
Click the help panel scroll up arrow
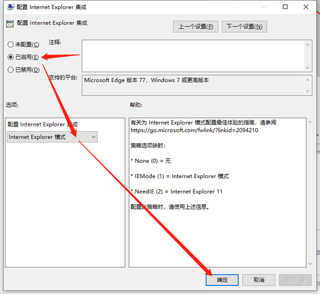pyautogui.click(x=310, y=122)
